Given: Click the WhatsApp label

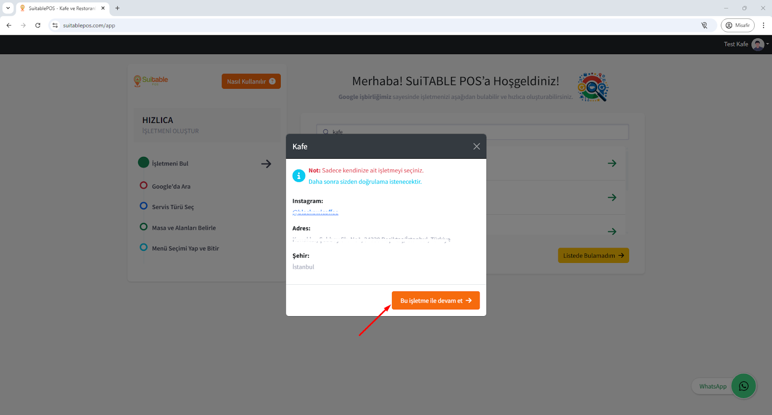Looking at the screenshot, I should [713, 387].
